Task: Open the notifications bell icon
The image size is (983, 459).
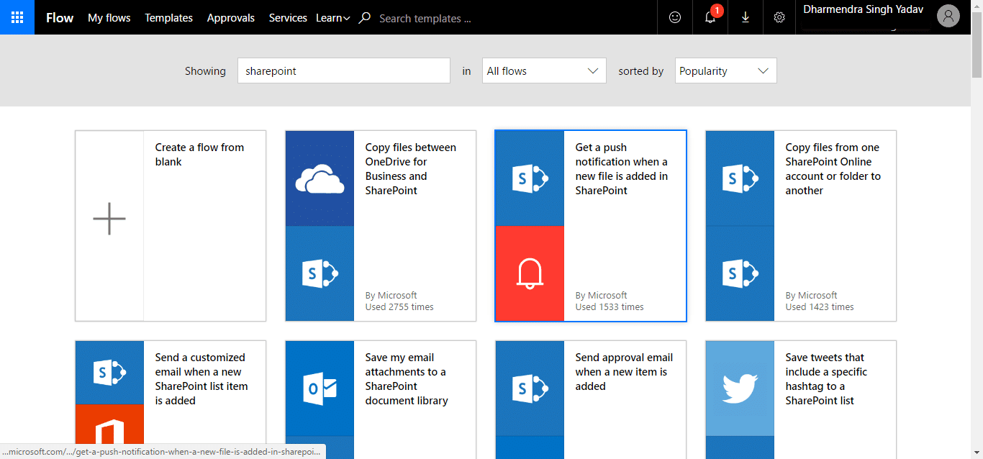Action: (x=710, y=17)
